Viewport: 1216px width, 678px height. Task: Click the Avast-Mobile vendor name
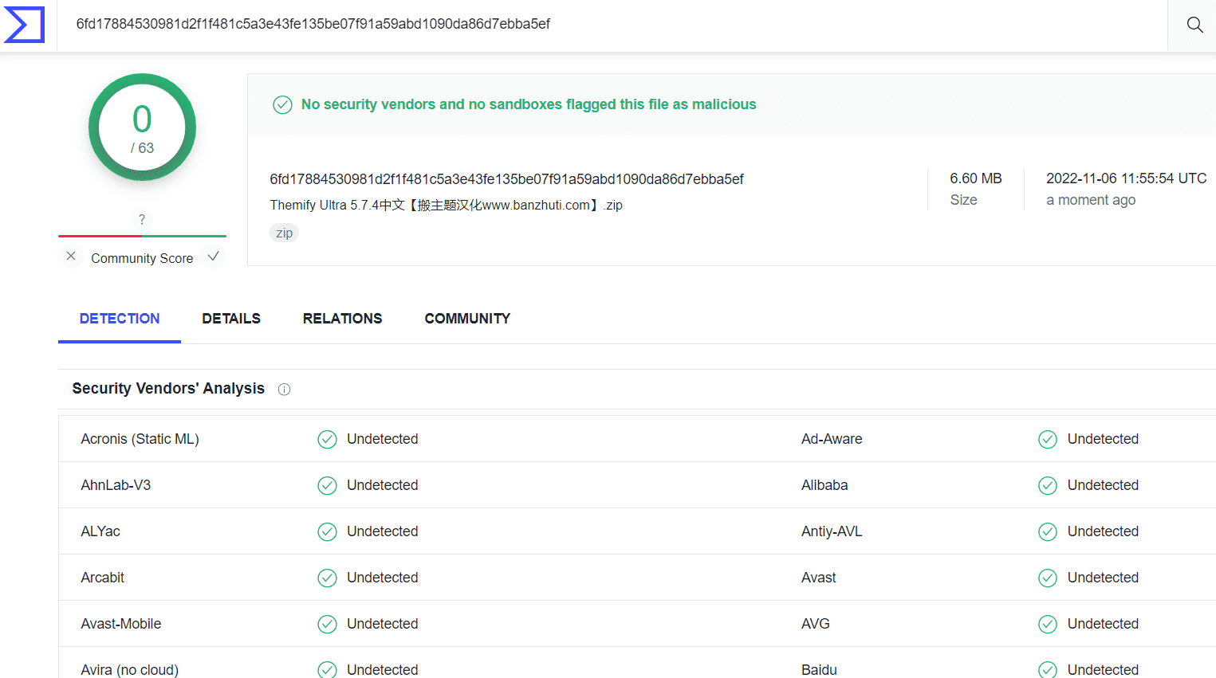121,624
